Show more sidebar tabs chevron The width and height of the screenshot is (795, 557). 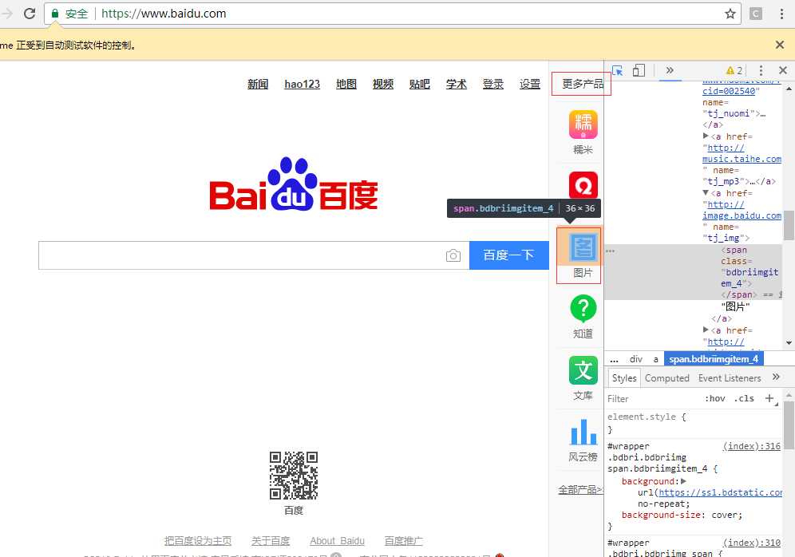point(776,377)
